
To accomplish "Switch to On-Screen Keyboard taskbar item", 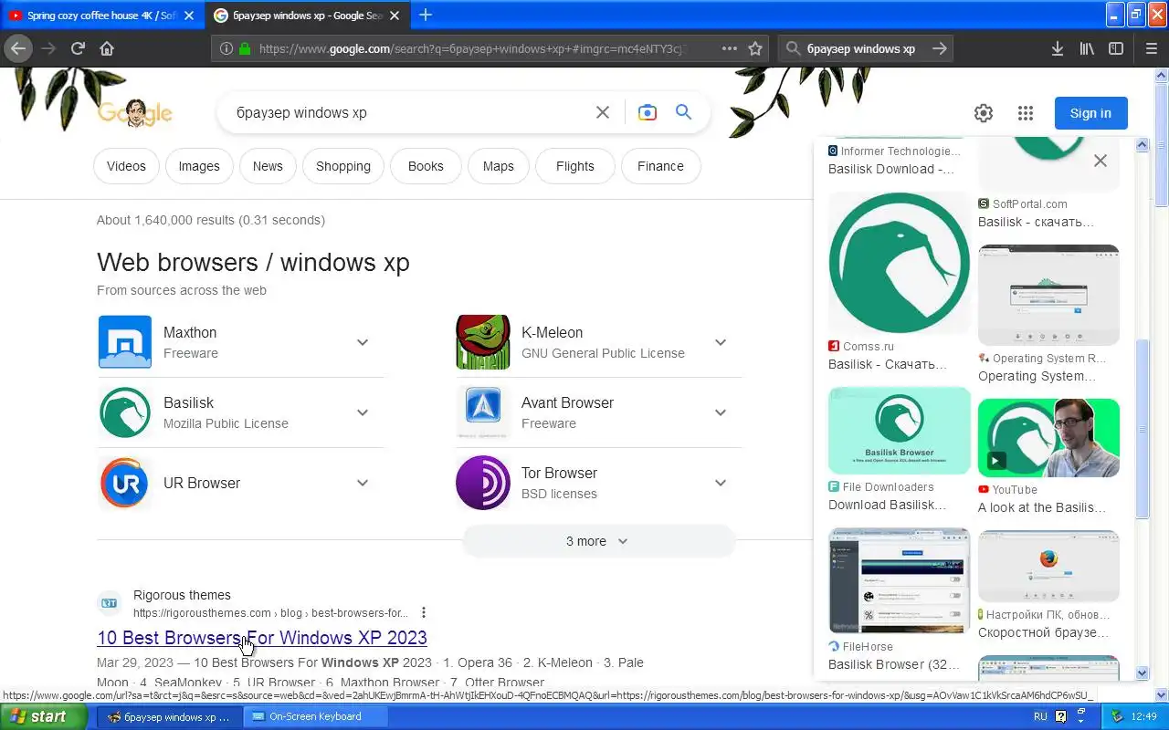I will click(x=316, y=716).
